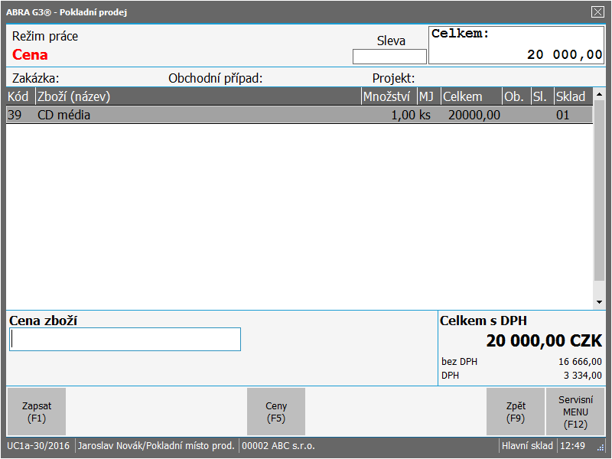Open the Servisní MENU (F12)
This screenshot has height=459, width=612.
pos(575,412)
